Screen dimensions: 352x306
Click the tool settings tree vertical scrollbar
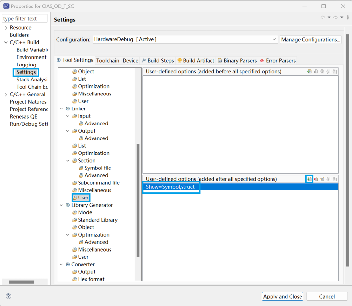[x=138, y=200]
